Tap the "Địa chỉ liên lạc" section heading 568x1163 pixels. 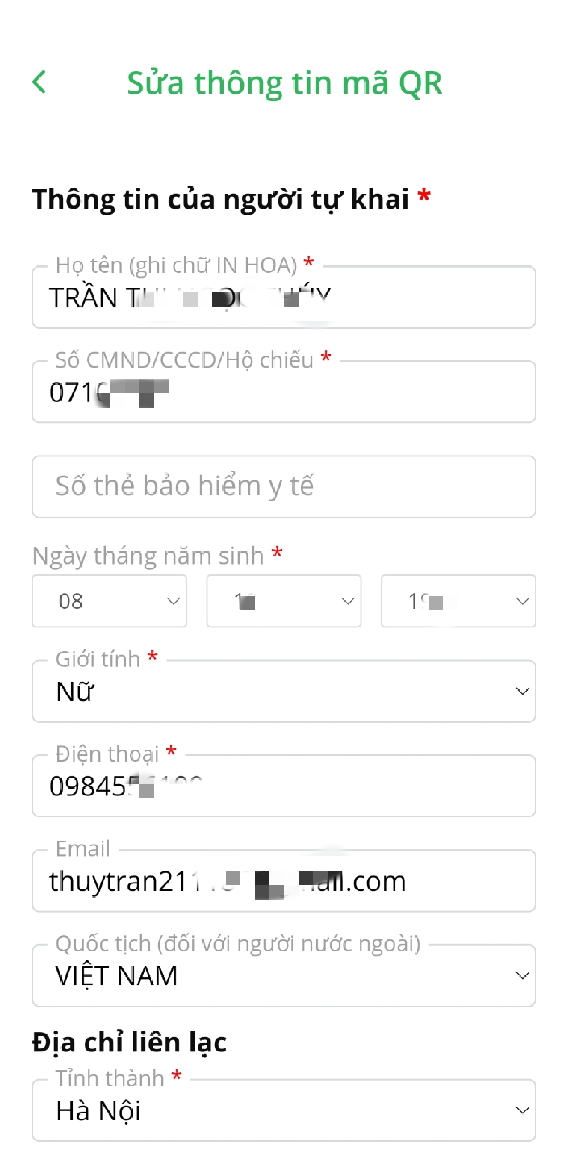(129, 1043)
